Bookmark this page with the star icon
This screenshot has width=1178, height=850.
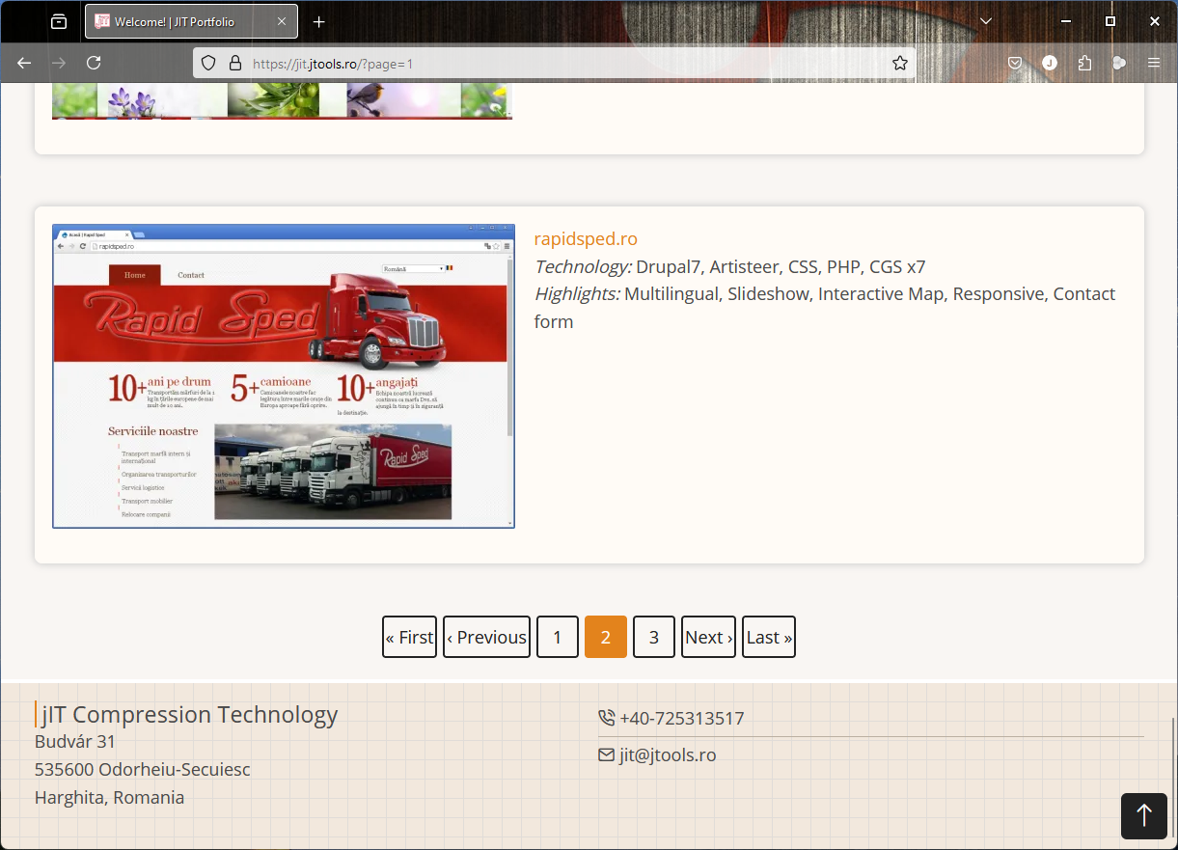click(x=899, y=63)
